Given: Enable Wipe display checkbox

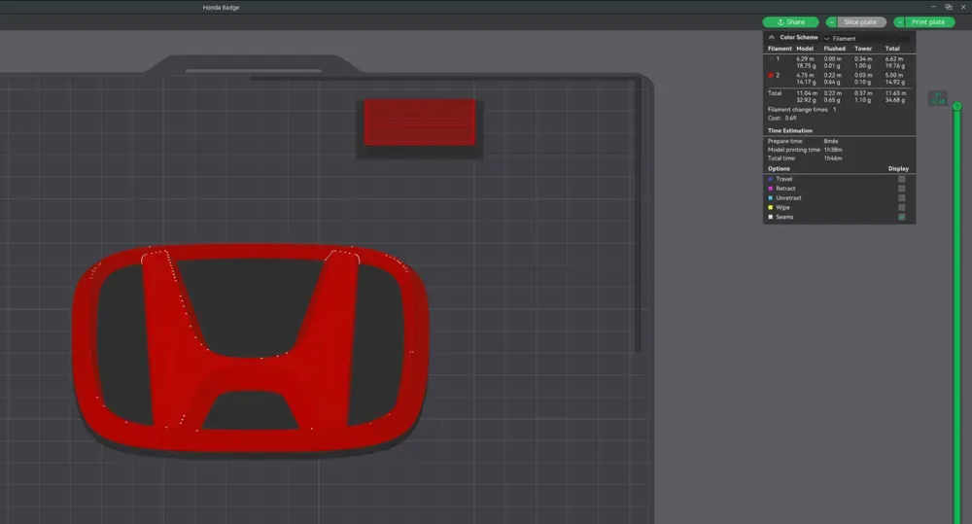Looking at the screenshot, I should pos(902,207).
